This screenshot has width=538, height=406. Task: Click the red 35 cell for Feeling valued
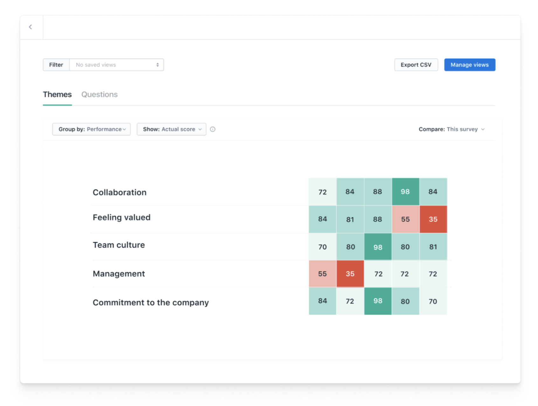click(433, 219)
